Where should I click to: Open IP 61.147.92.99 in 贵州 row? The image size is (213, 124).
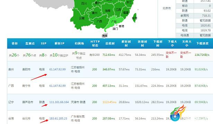[x=57, y=69]
